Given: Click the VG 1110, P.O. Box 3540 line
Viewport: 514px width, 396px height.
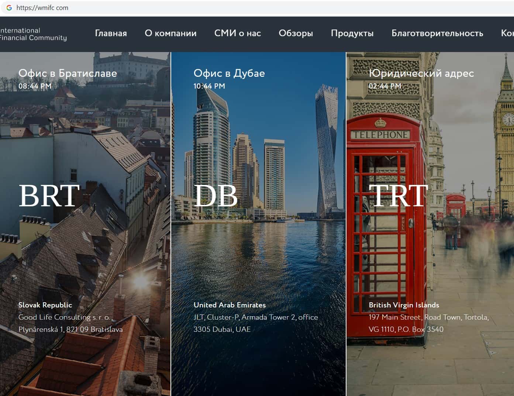Looking at the screenshot, I should (x=406, y=329).
